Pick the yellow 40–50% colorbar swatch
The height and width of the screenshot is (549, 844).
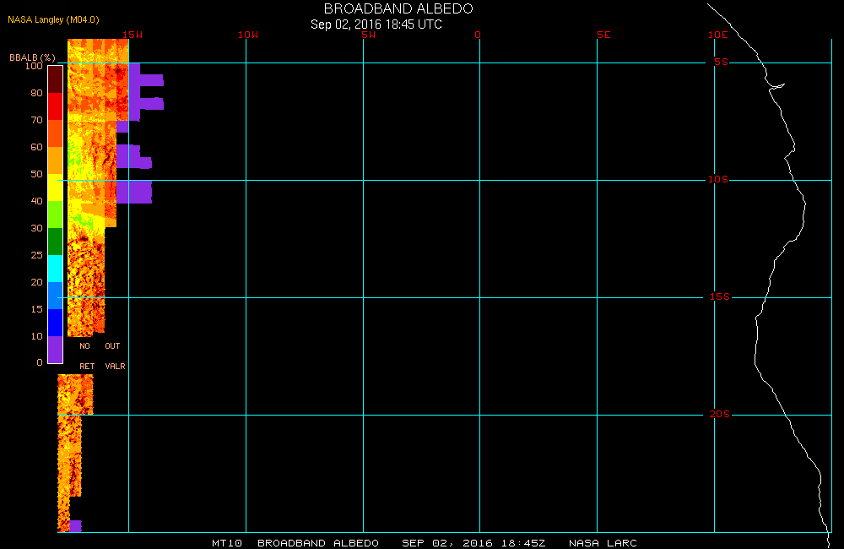click(x=56, y=187)
